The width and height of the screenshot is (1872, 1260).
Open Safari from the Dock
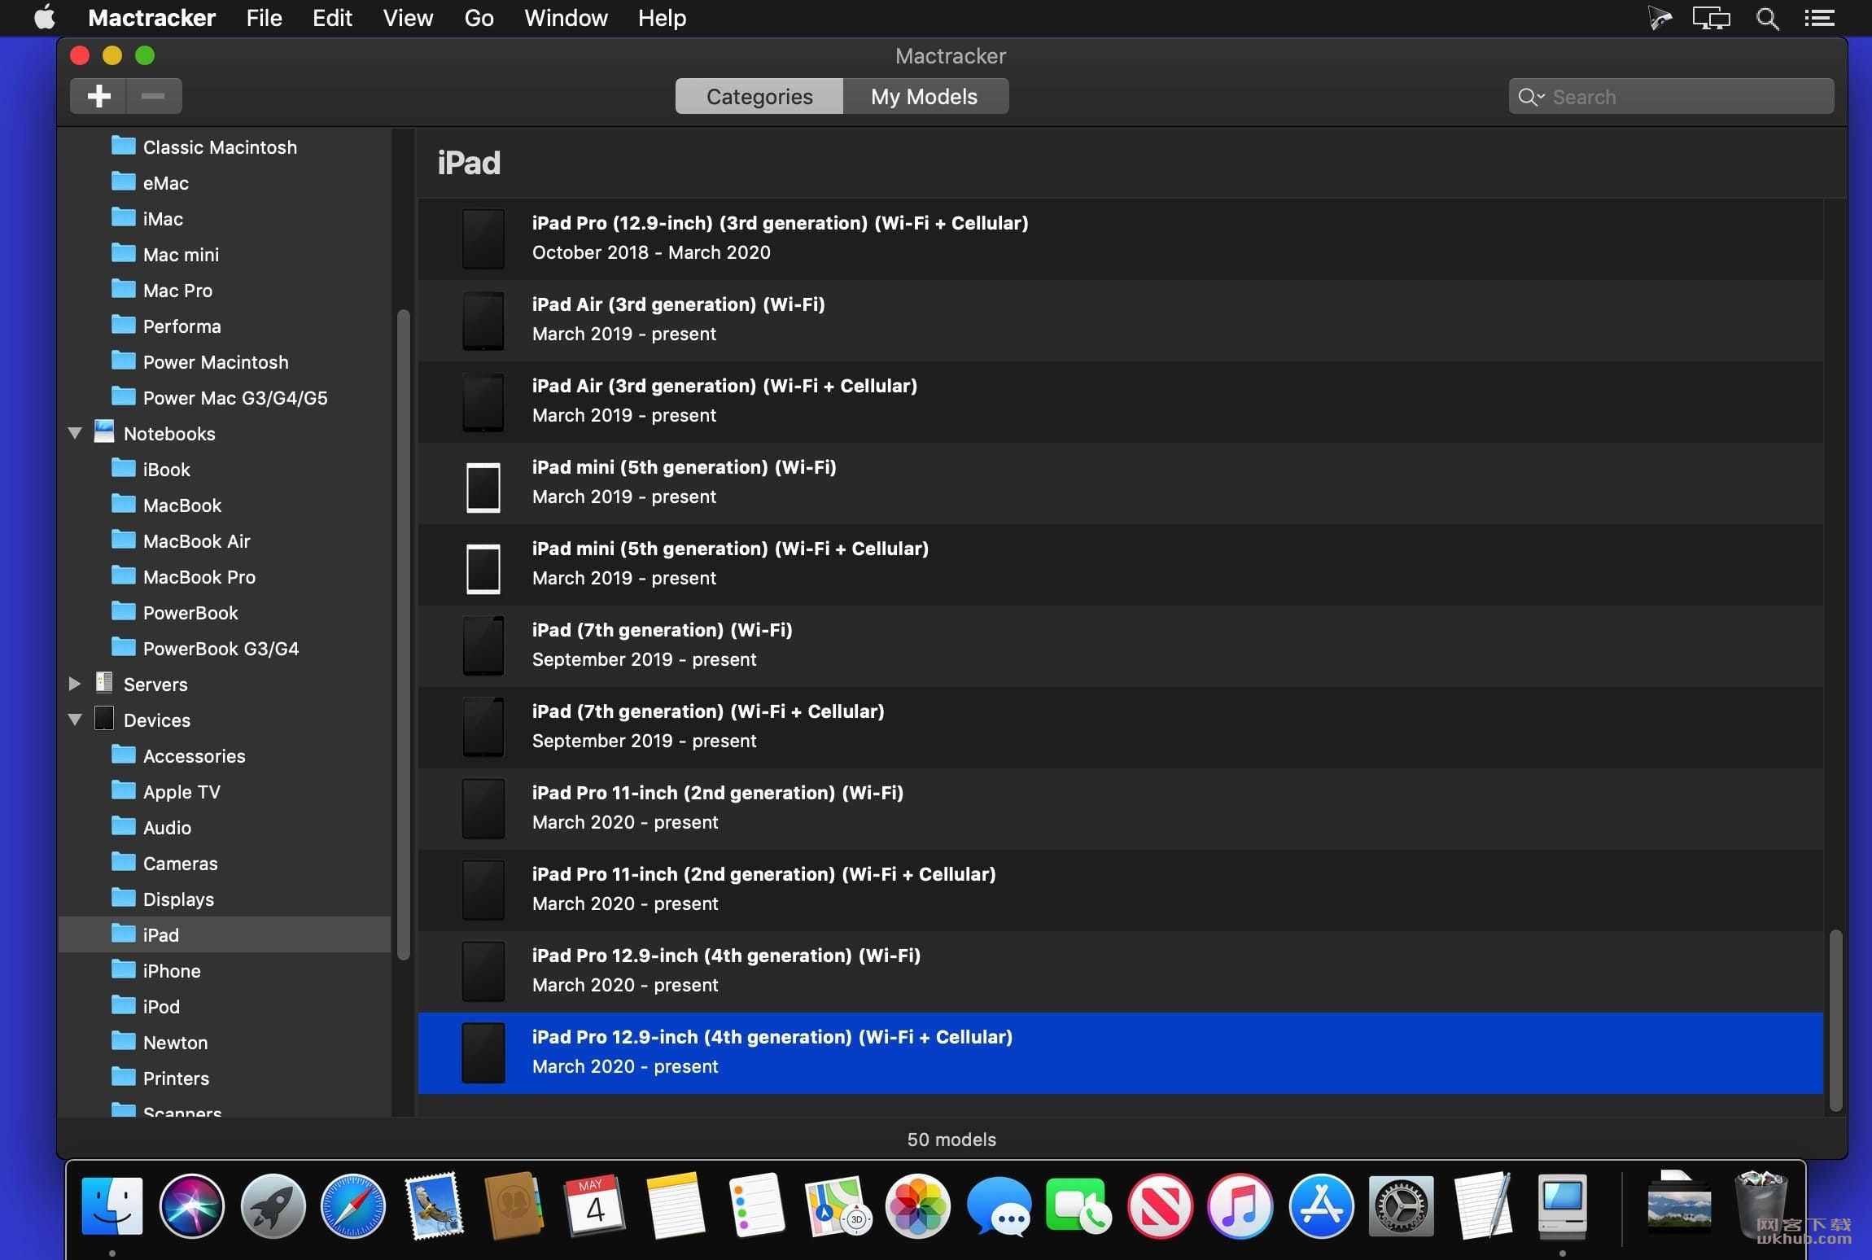tap(352, 1206)
